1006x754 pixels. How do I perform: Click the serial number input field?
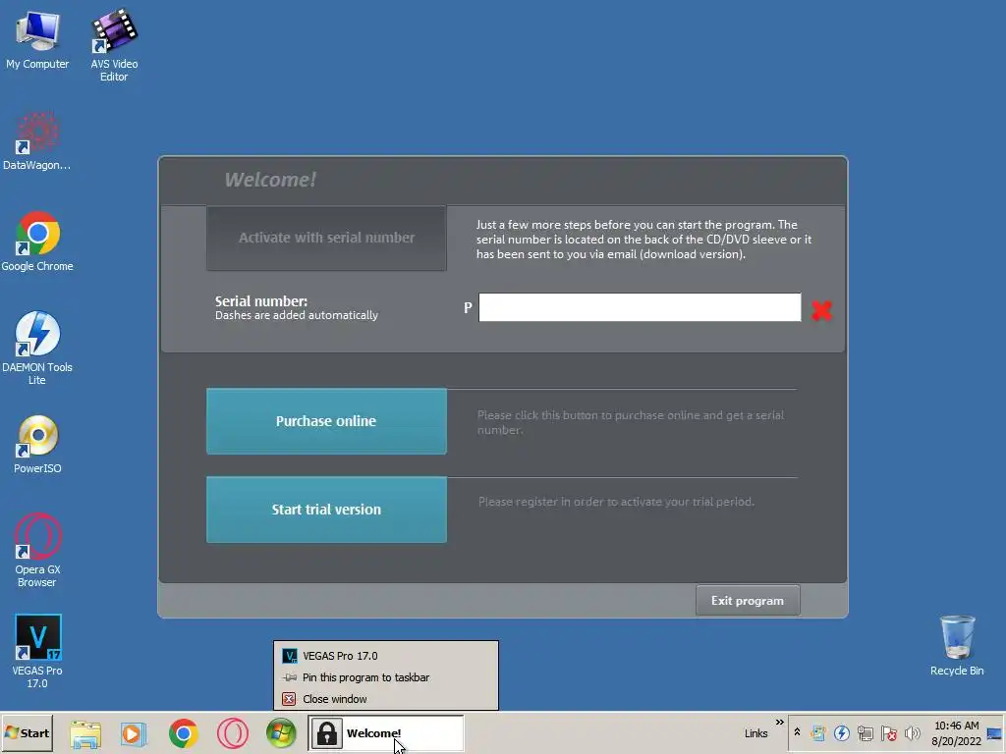click(x=640, y=307)
